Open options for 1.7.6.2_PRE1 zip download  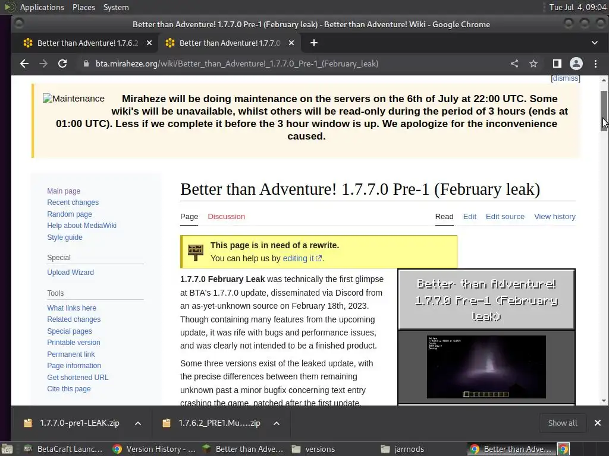tap(277, 423)
